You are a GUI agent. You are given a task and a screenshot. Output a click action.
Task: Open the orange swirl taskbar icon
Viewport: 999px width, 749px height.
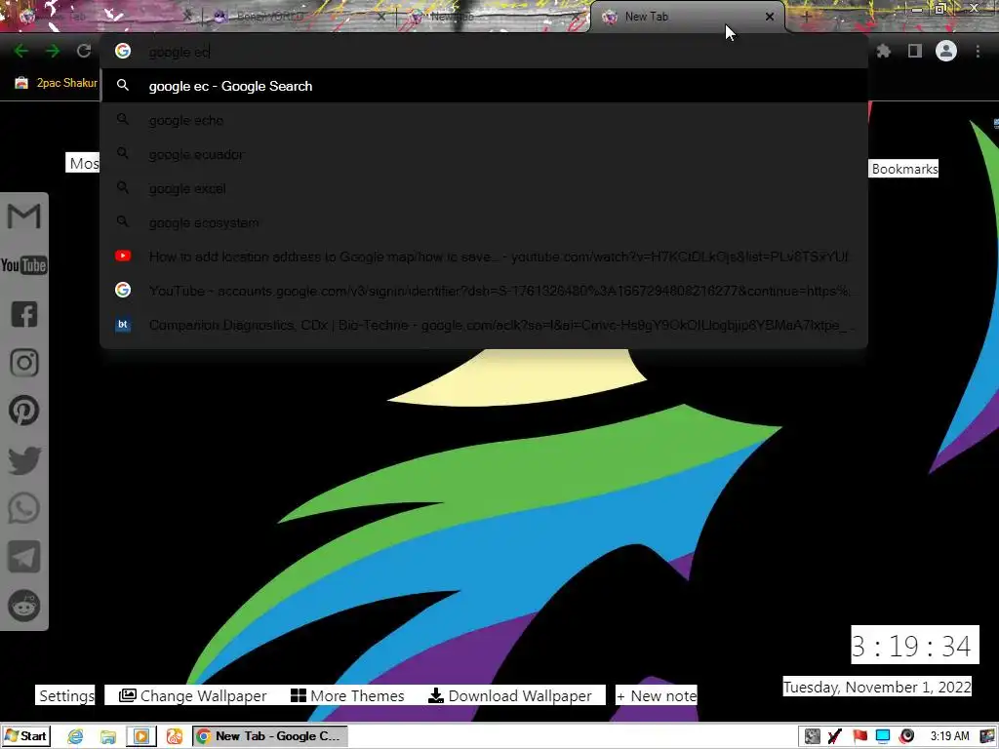click(x=174, y=736)
